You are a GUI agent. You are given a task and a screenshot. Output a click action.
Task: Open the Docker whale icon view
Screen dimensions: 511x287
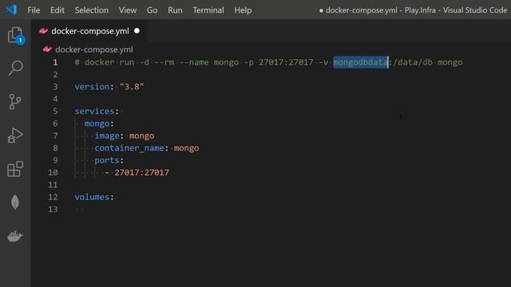coord(15,236)
